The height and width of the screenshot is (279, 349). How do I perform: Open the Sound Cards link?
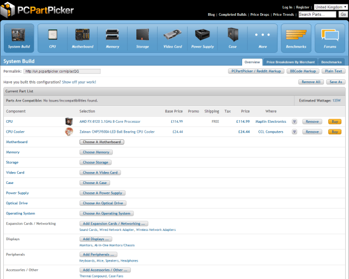88,230
